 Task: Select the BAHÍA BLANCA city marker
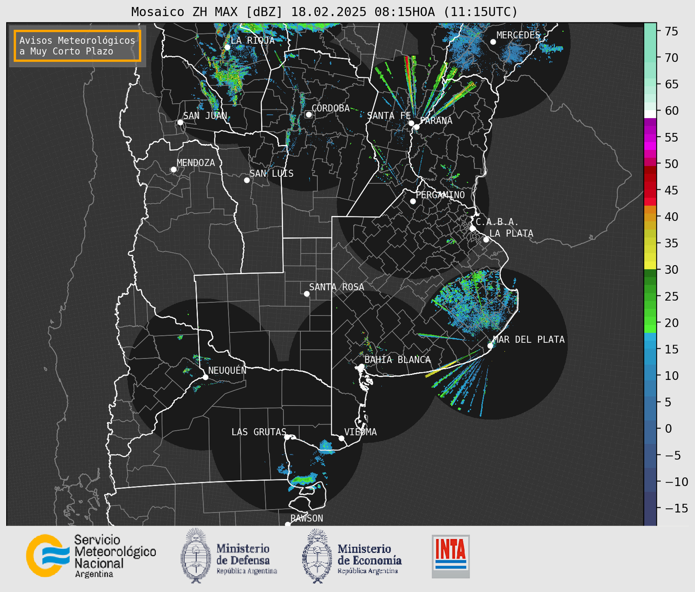pos(361,366)
